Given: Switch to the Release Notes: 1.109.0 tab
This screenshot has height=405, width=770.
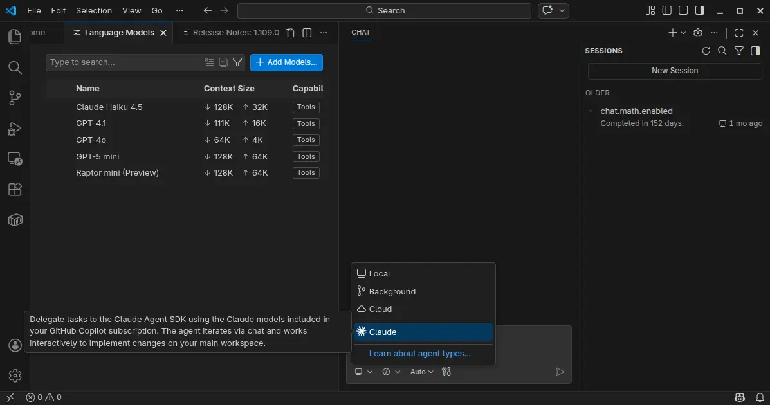Looking at the screenshot, I should click(235, 33).
